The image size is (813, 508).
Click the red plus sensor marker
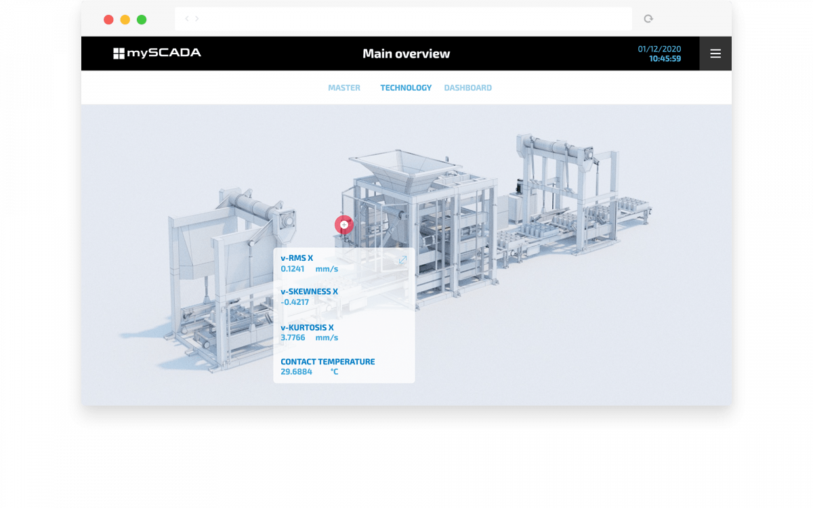pyautogui.click(x=344, y=225)
